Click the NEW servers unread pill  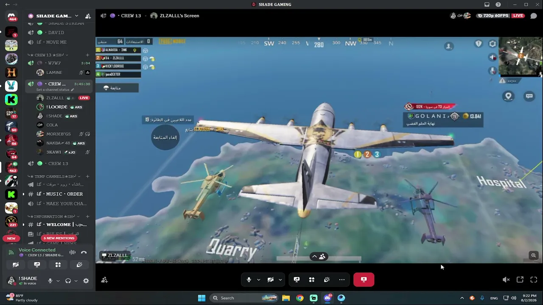[x=11, y=238]
